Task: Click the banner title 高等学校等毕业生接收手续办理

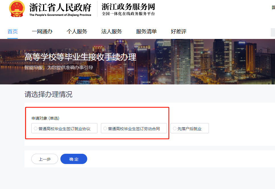Action: 80,57
